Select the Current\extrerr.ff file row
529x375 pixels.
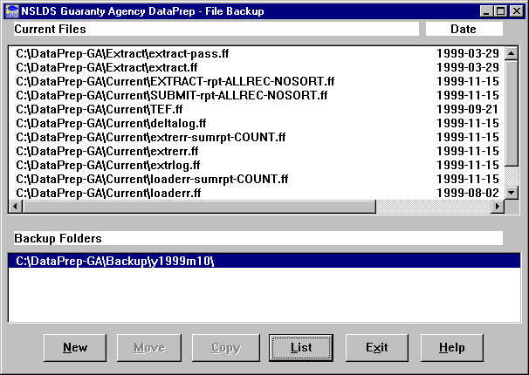[x=257, y=151]
